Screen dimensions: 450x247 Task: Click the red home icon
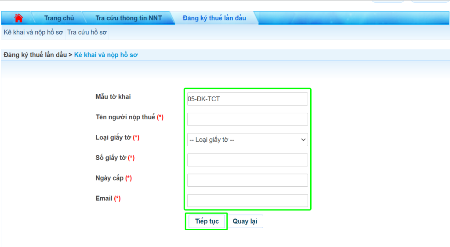pos(18,18)
